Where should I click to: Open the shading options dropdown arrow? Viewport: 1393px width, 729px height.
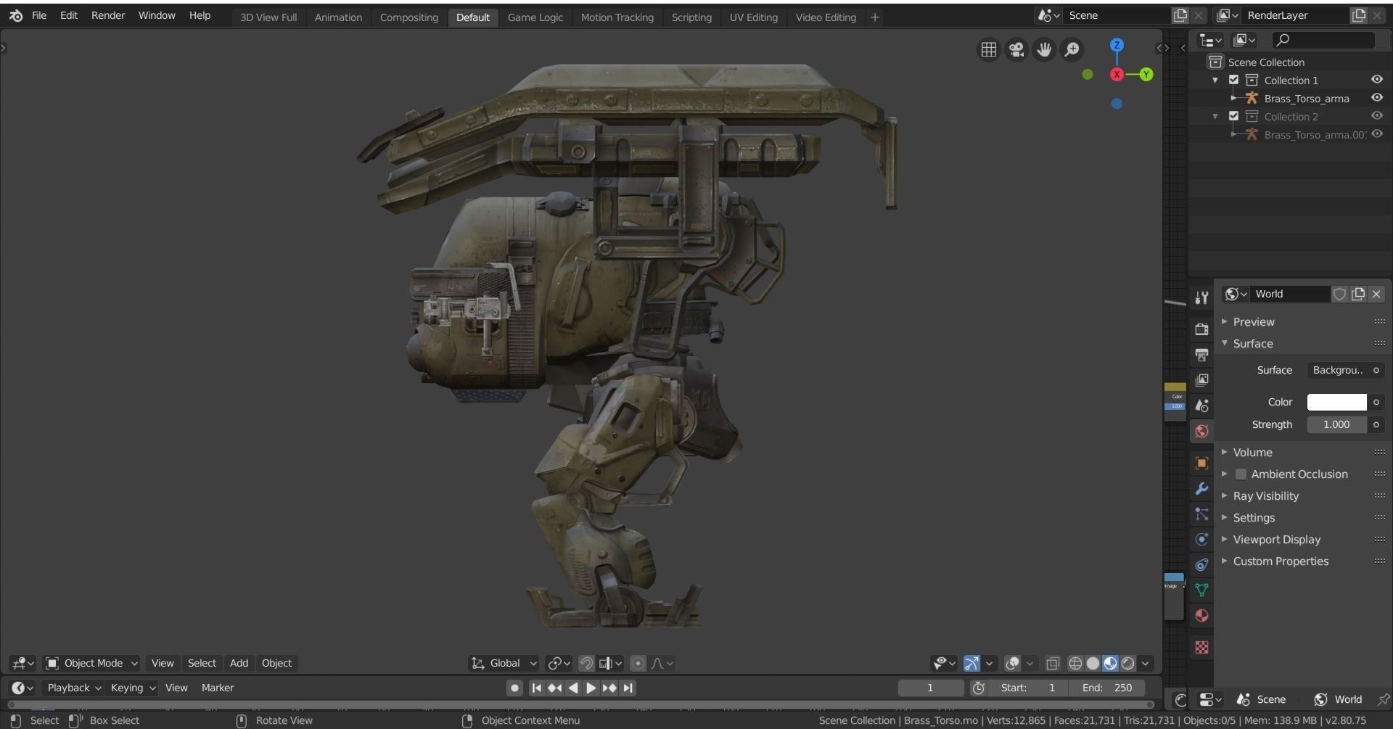pos(1146,663)
